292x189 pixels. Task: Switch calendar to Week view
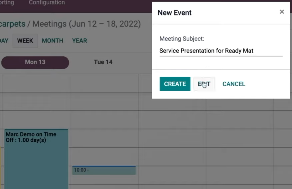[25, 41]
